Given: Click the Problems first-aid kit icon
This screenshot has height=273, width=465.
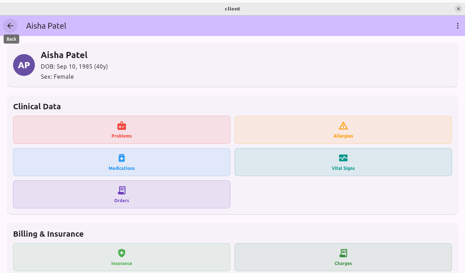Looking at the screenshot, I should [x=122, y=126].
